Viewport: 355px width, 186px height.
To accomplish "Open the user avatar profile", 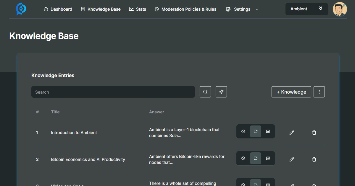I will point(340,9).
